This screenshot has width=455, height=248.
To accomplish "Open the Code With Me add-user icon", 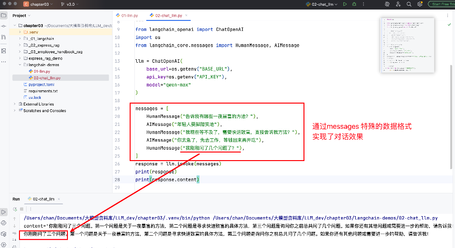I will [x=398, y=4].
